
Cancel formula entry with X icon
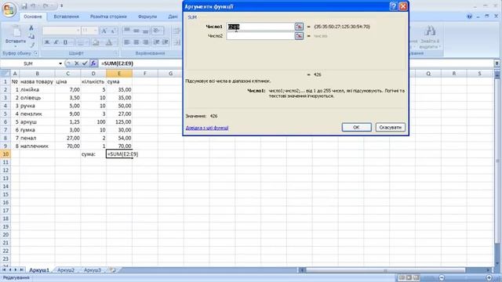[x=77, y=63]
